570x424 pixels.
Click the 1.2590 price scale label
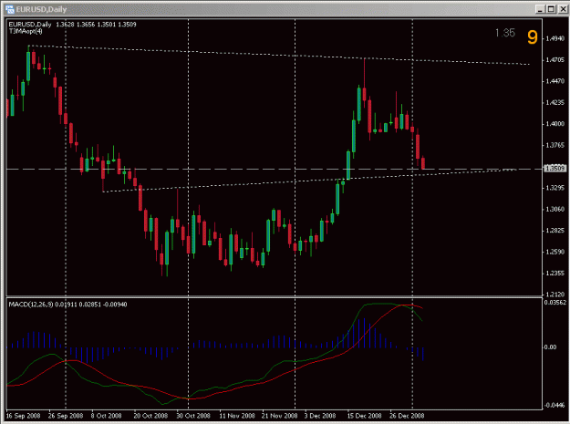coord(555,252)
